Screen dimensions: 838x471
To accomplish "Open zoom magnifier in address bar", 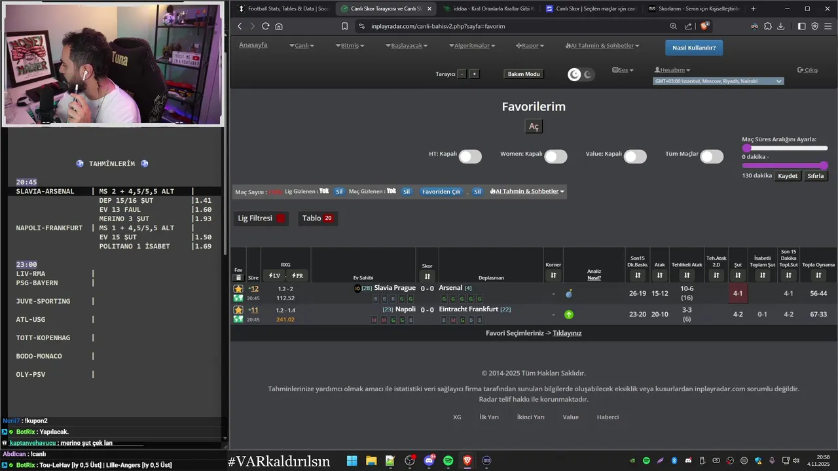I will [x=673, y=26].
